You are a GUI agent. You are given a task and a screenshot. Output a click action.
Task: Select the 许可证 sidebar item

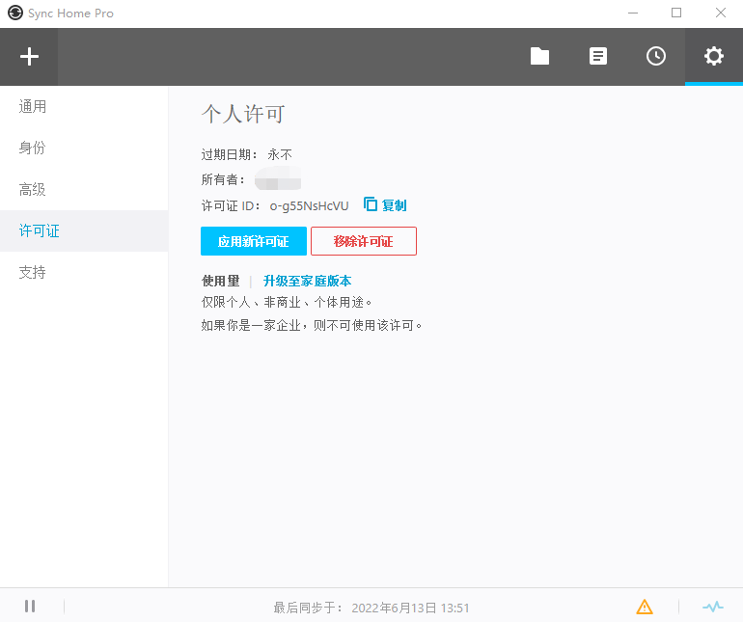pos(40,231)
